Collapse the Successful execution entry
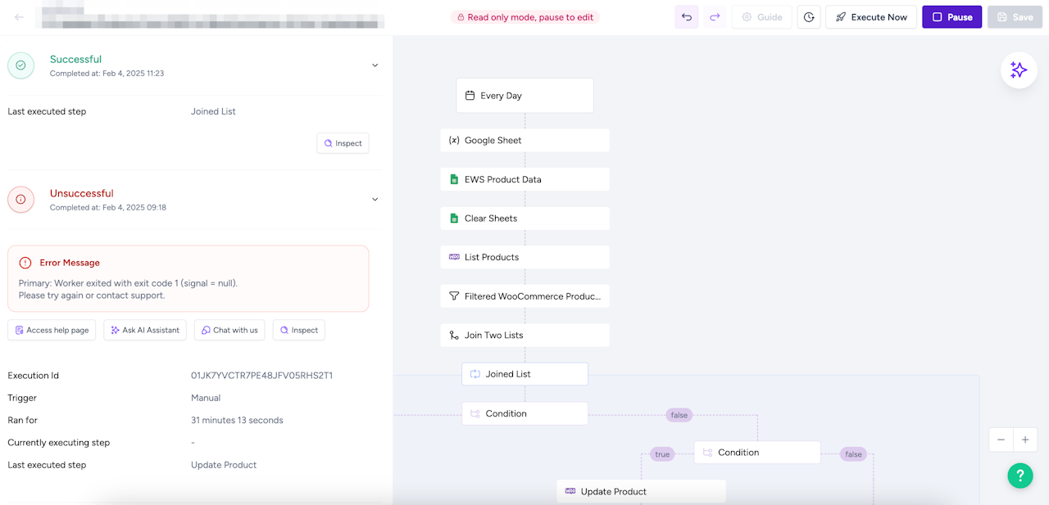The width and height of the screenshot is (1049, 505). pyautogui.click(x=375, y=65)
